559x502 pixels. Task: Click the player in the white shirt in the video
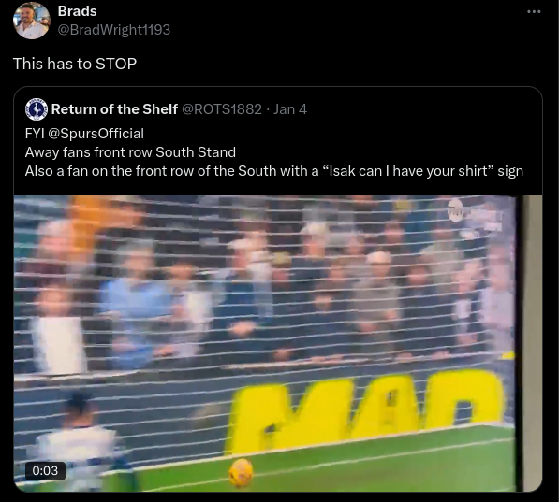[x=82, y=441]
